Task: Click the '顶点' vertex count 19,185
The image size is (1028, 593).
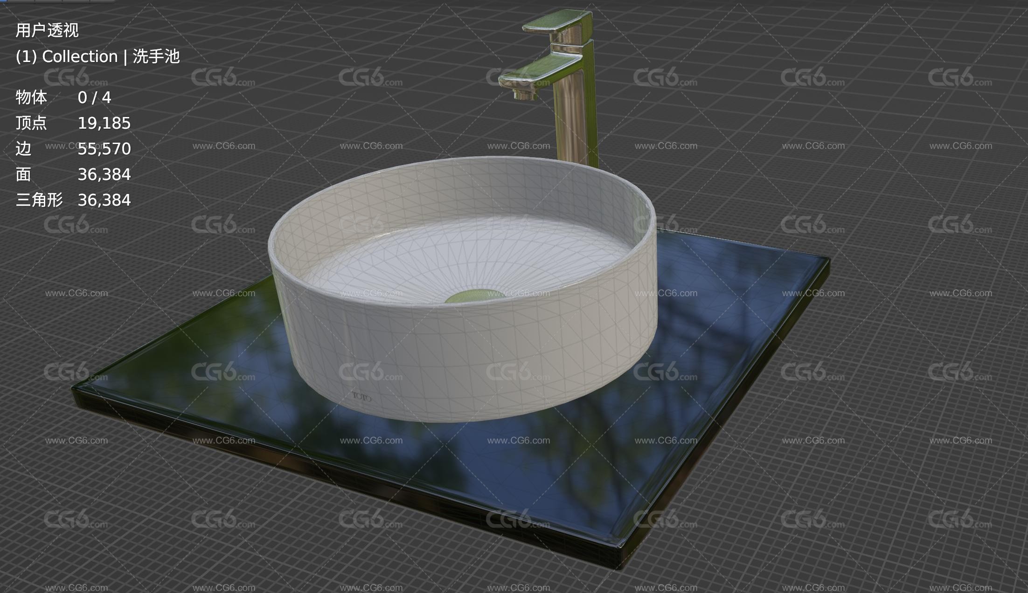Action: [104, 123]
